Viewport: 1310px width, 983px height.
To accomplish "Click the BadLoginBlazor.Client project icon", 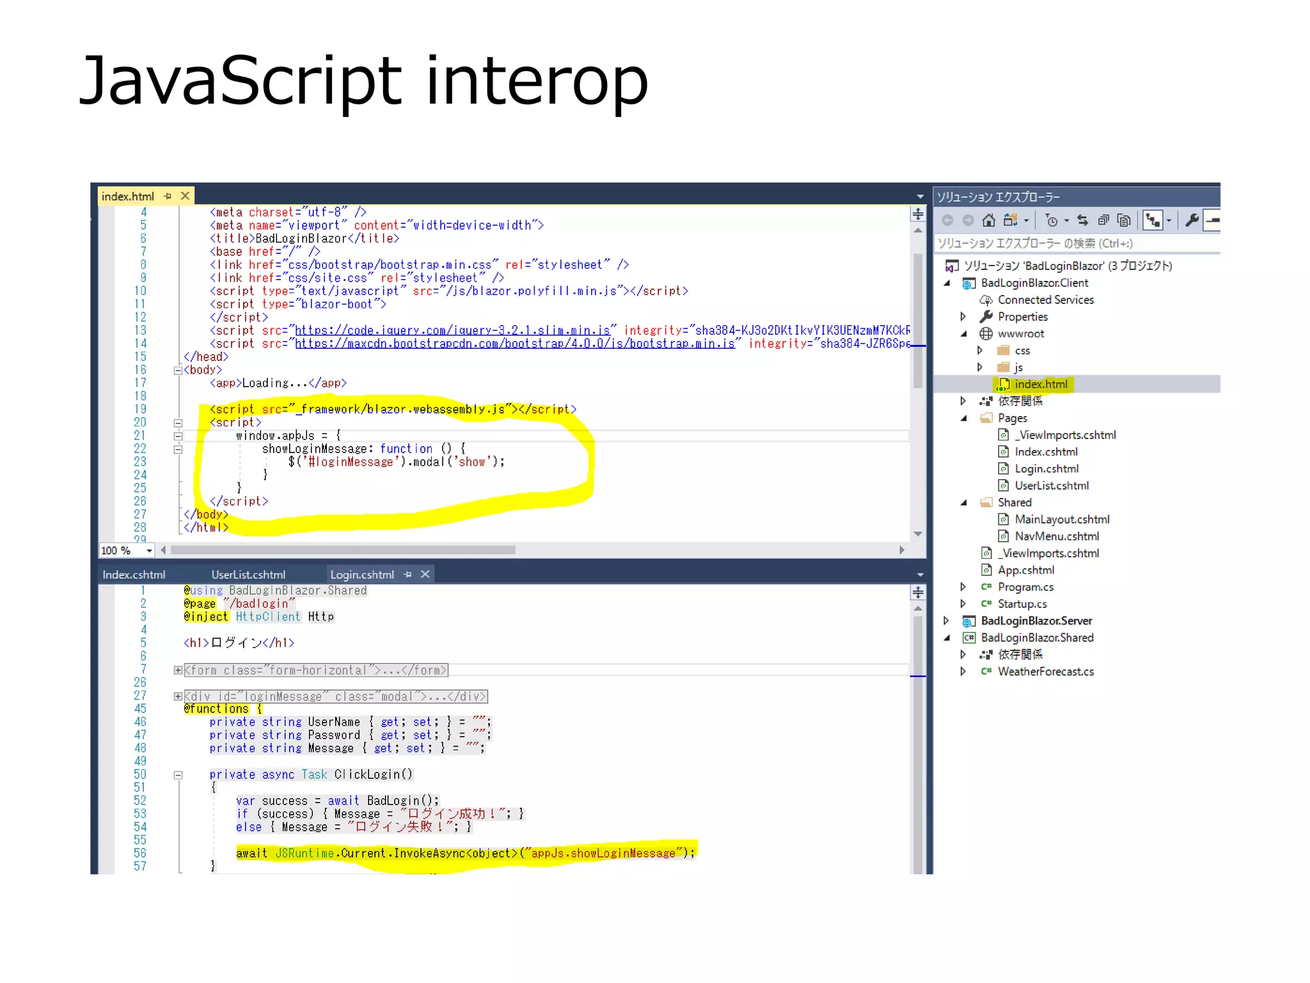I will click(x=969, y=283).
